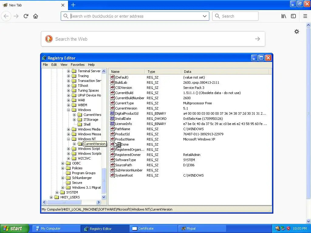Open the Edit menu in Registry Editor
The width and height of the screenshot is (311, 233).
coord(54,65)
